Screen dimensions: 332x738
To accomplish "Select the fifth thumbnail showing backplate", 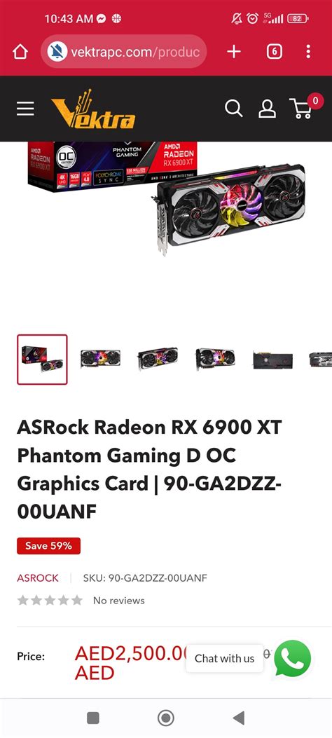I will (272, 360).
